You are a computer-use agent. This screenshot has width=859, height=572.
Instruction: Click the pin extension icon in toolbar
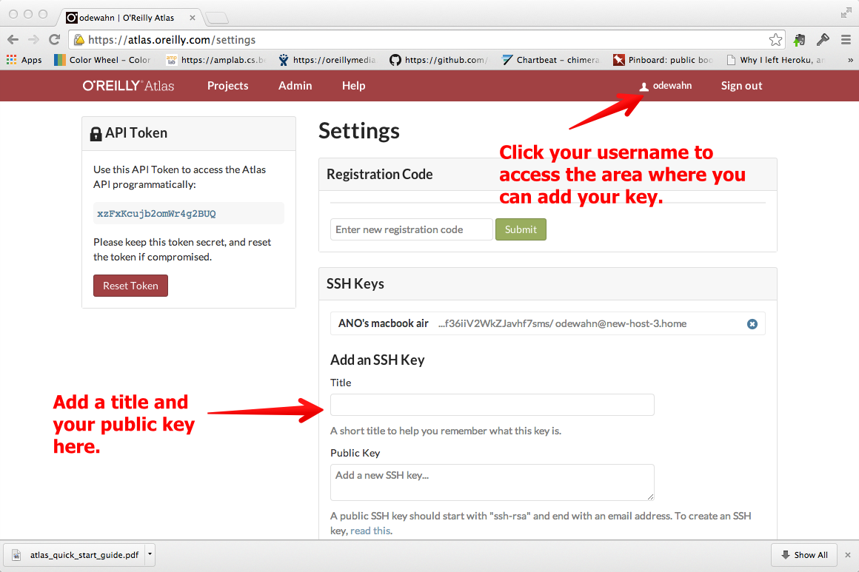(823, 39)
